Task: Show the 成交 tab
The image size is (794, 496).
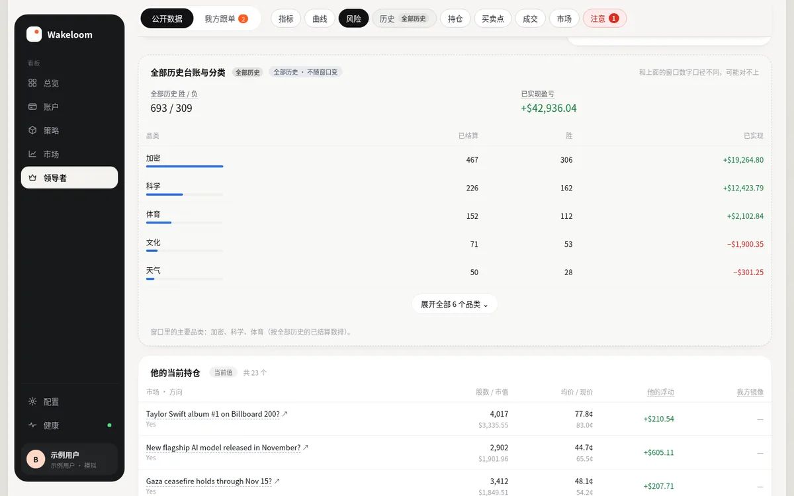Action: pyautogui.click(x=530, y=19)
